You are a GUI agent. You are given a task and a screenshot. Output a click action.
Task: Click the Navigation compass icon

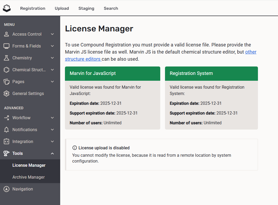[7, 189]
